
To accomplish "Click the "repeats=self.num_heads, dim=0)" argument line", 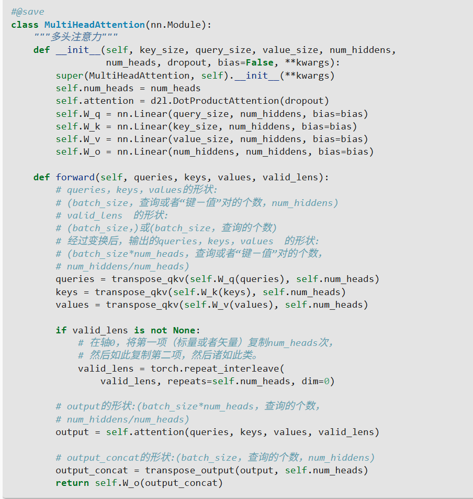I will click(218, 381).
